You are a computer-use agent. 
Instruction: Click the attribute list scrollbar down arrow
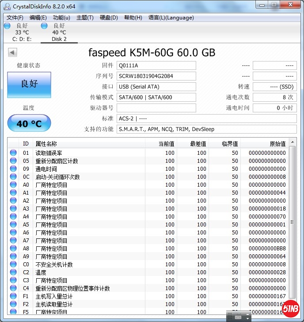point(293,310)
